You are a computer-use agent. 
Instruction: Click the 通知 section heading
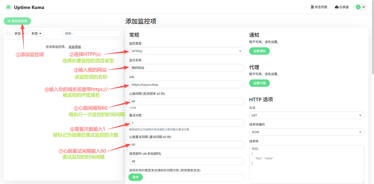[x=254, y=35]
